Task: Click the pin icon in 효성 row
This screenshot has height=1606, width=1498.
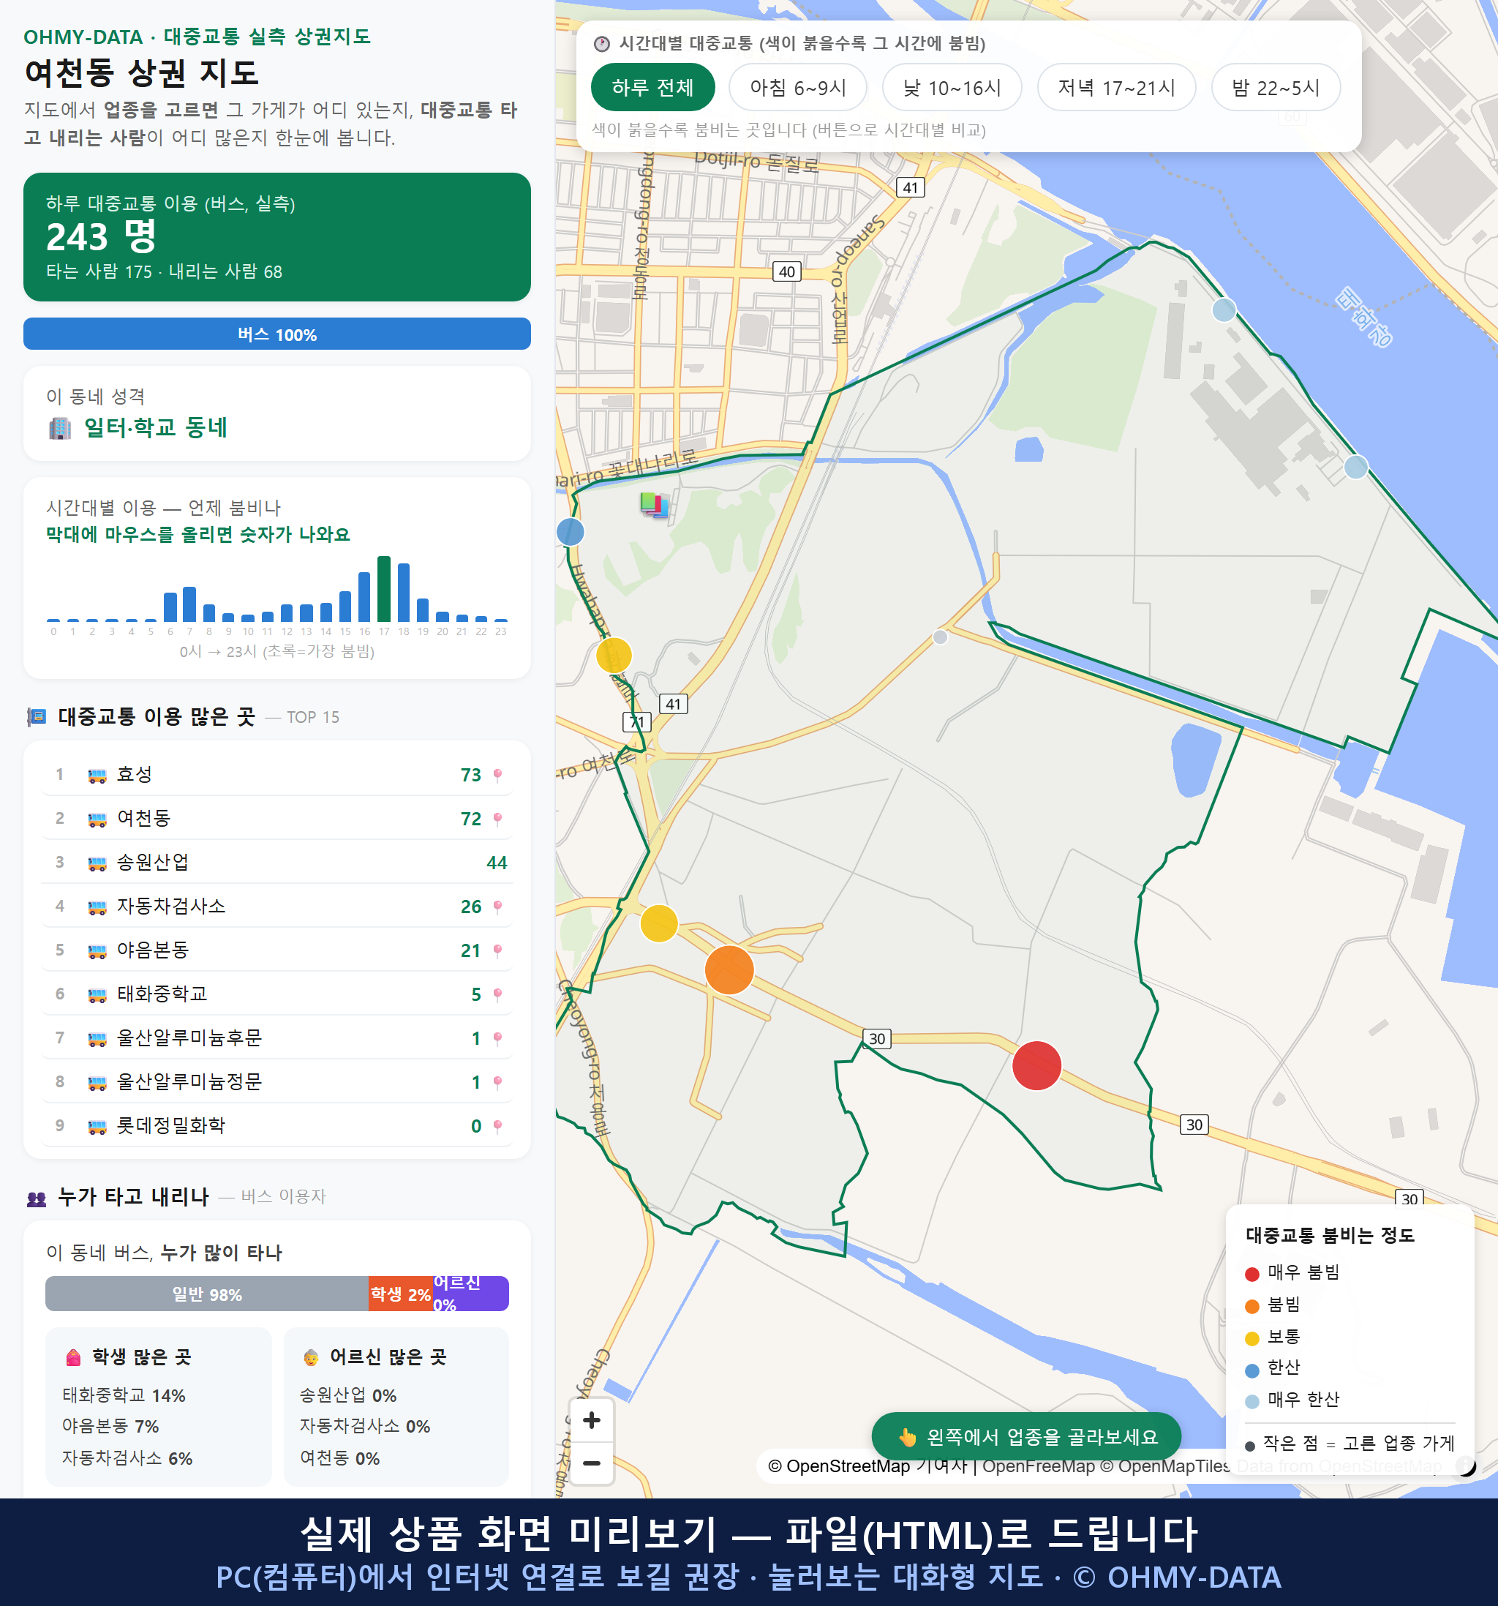Action: pos(497,776)
